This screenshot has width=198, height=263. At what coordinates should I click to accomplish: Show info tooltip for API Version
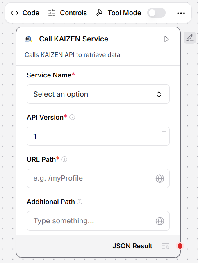coord(72,117)
